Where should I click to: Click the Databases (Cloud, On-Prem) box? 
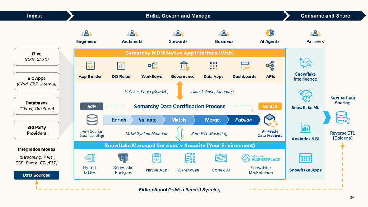coord(37,106)
